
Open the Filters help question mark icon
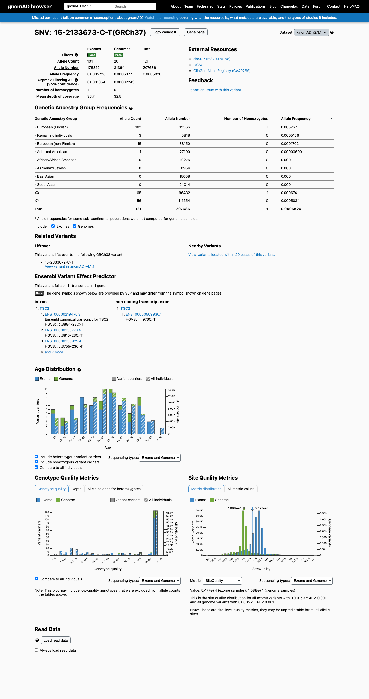click(77, 55)
